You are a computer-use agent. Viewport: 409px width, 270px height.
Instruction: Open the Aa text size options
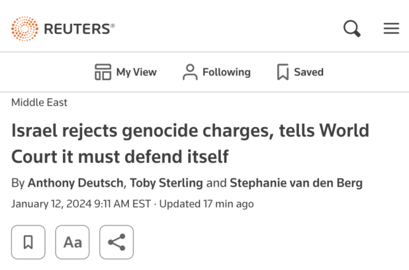point(72,242)
